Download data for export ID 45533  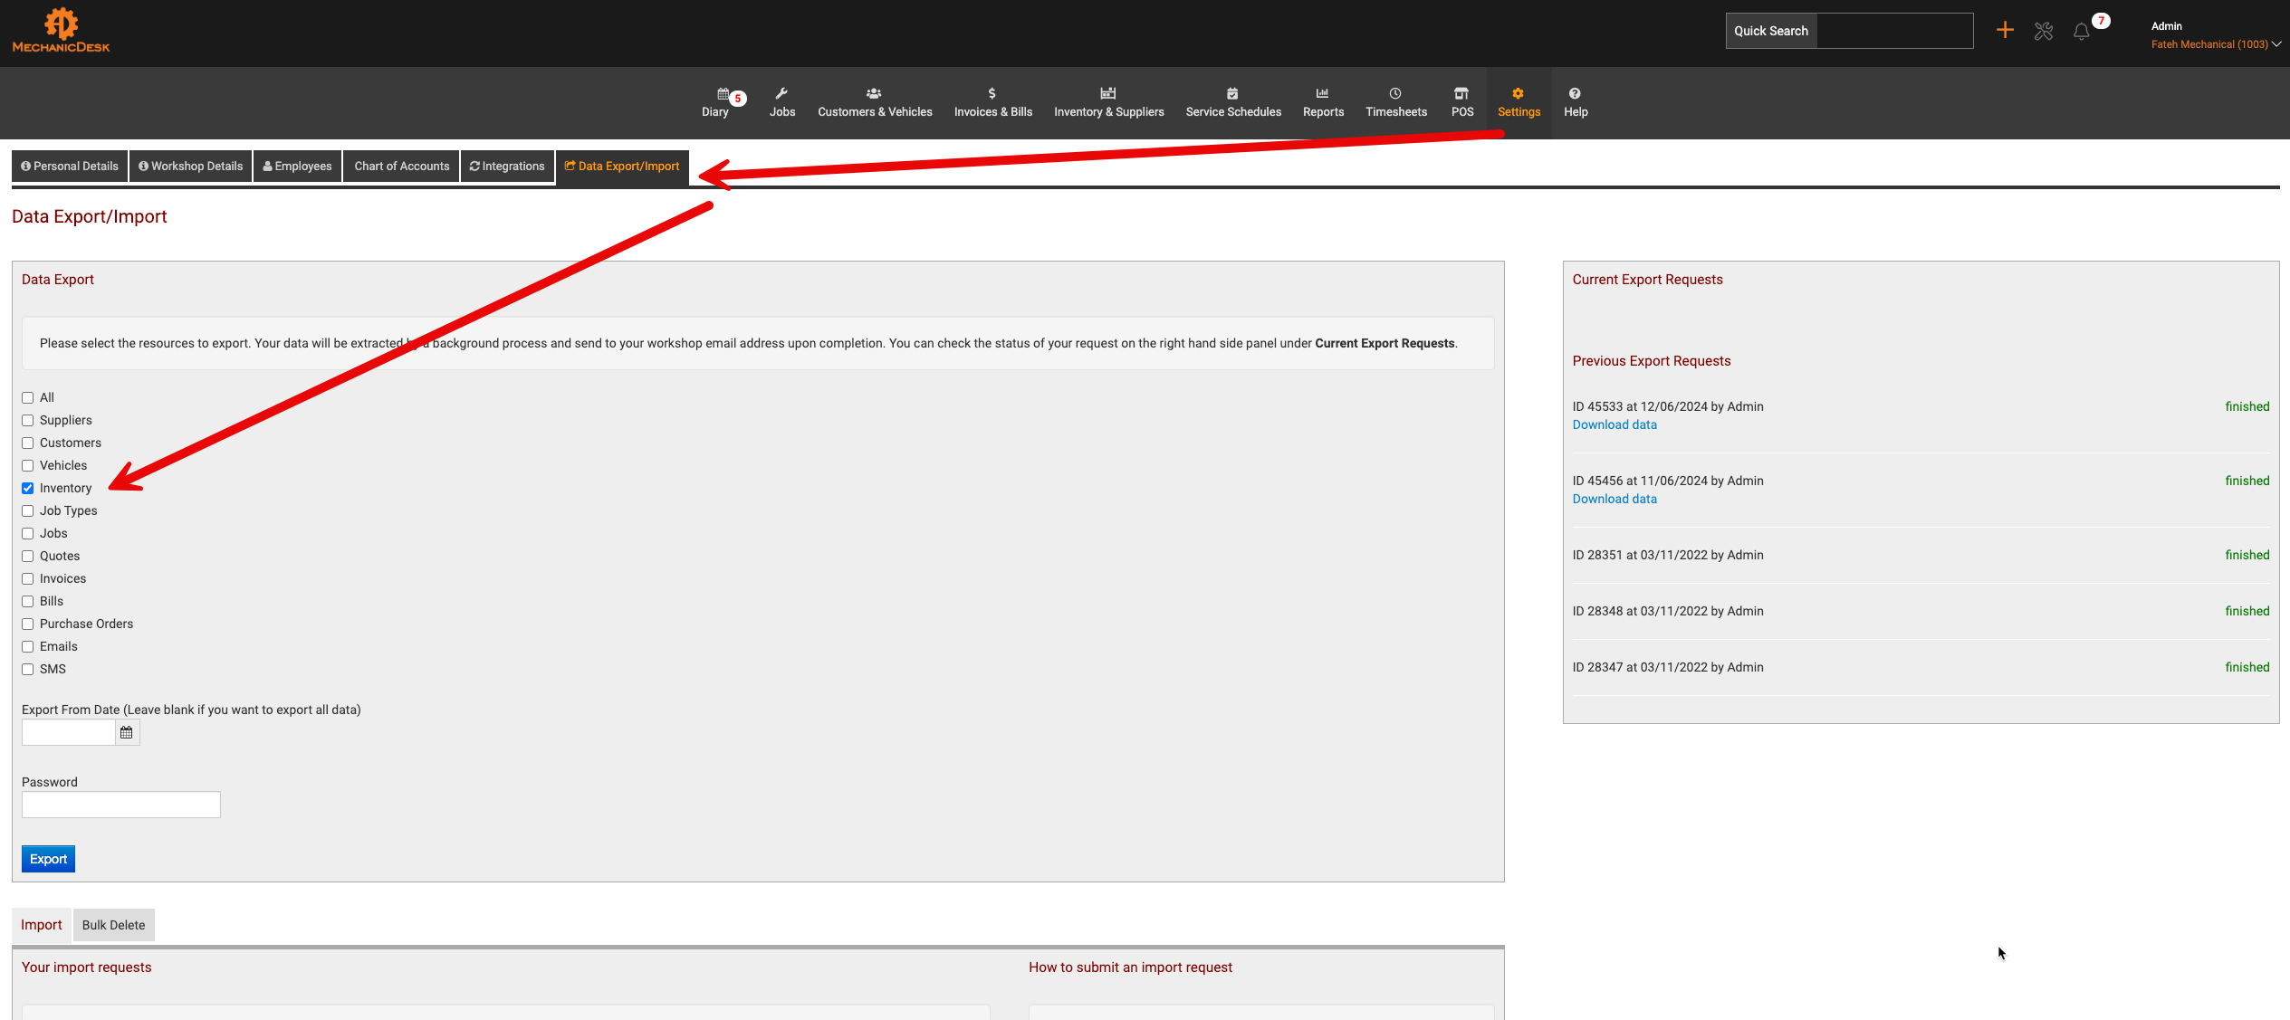click(1614, 425)
